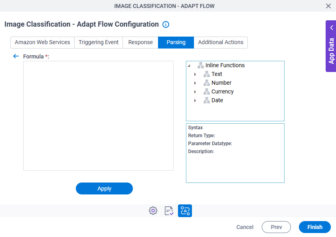This screenshot has width=336, height=237.
Task: Expand the Currency functions node
Action: pyautogui.click(x=195, y=92)
